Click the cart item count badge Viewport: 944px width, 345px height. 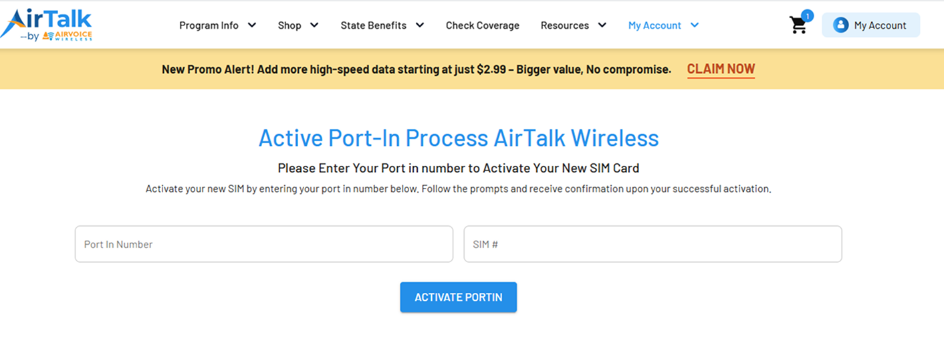click(x=807, y=15)
